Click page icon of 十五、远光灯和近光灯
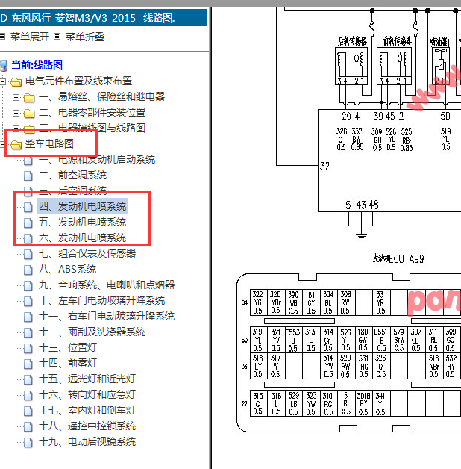The image size is (461, 469). click(28, 380)
